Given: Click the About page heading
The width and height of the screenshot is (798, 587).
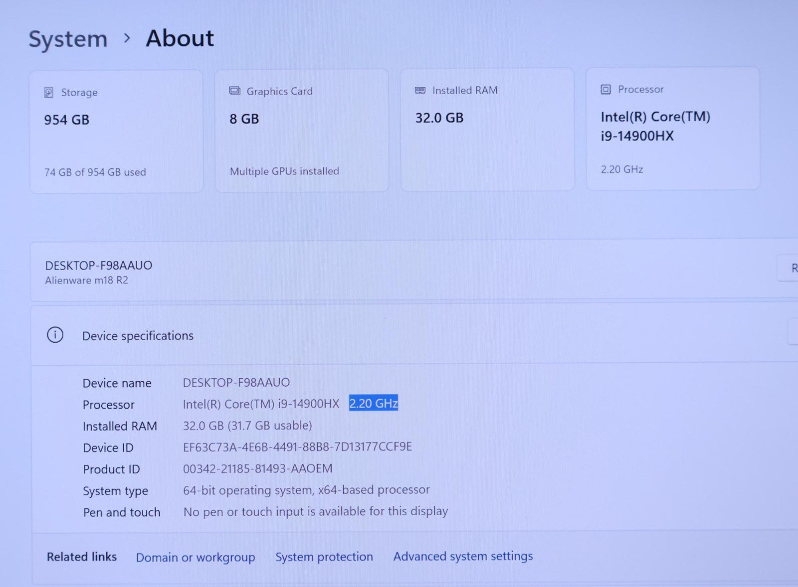Looking at the screenshot, I should coord(180,38).
